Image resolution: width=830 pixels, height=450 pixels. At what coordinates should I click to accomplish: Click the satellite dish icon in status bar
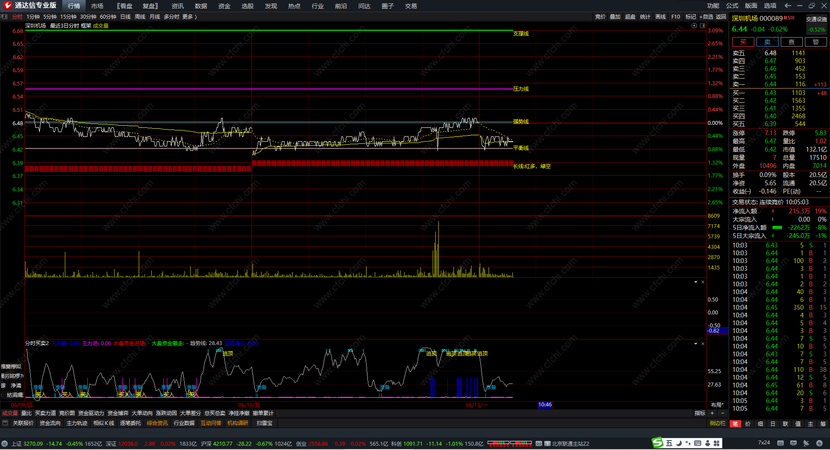click(806, 443)
